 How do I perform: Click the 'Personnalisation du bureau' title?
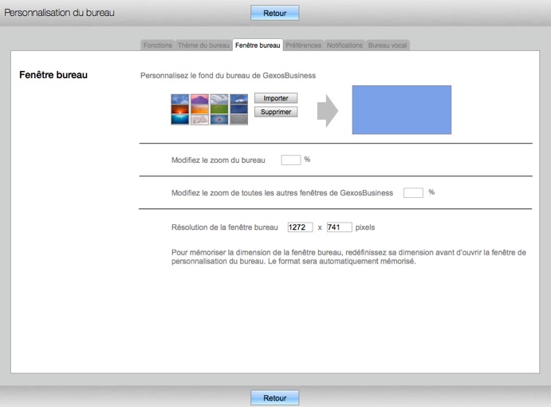point(59,13)
